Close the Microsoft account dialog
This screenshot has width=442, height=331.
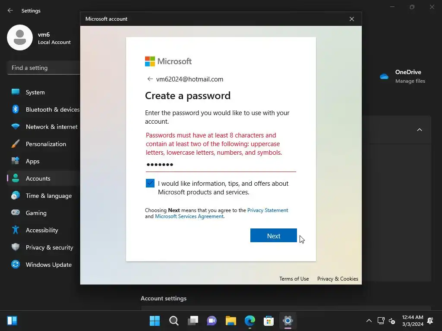[351, 19]
